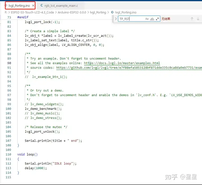Expand the replace field in find widget
Image resolution: width=202 pixels, height=185 pixels.
[116, 19]
